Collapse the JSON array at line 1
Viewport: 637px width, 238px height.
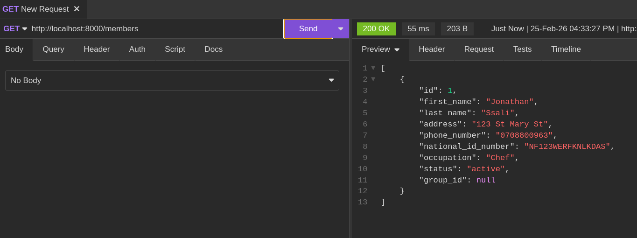pyautogui.click(x=373, y=68)
